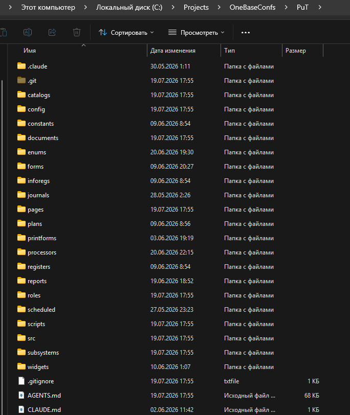The height and width of the screenshot is (415, 350).
Task: Click the date 09.06.2026 20:27
Action: pyautogui.click(x=172, y=167)
